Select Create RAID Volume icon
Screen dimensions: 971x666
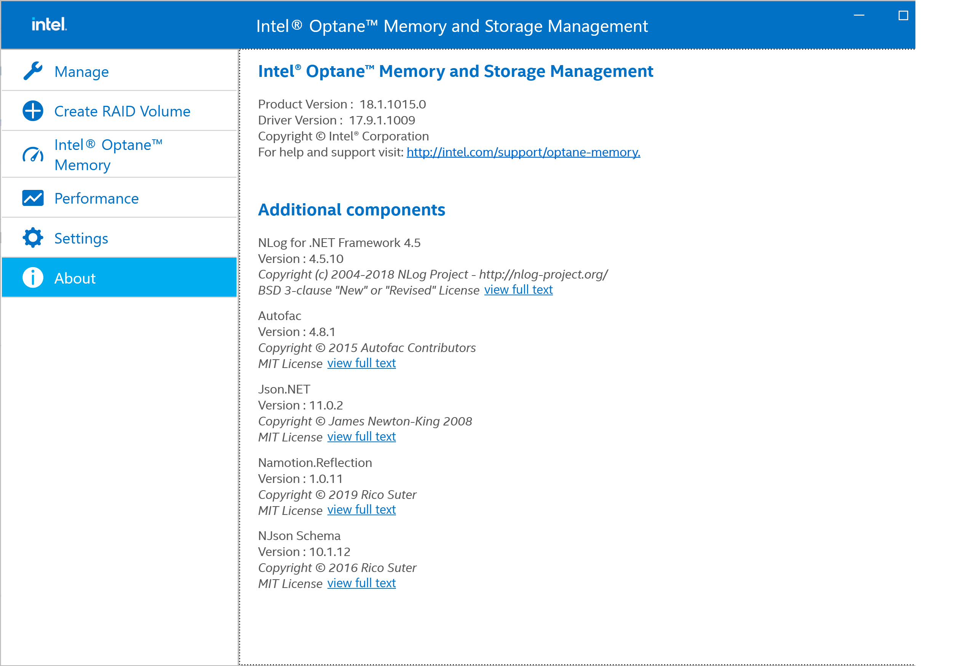pyautogui.click(x=32, y=111)
